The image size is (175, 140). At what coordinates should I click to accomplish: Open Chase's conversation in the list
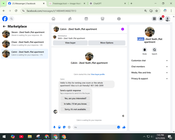pos(24,44)
